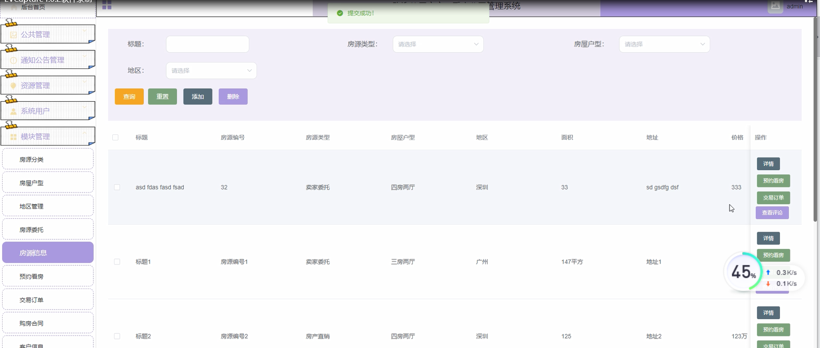Viewport: 820px width, 348px height.
Task: Check the row checkbox for 标题2
Action: click(117, 336)
